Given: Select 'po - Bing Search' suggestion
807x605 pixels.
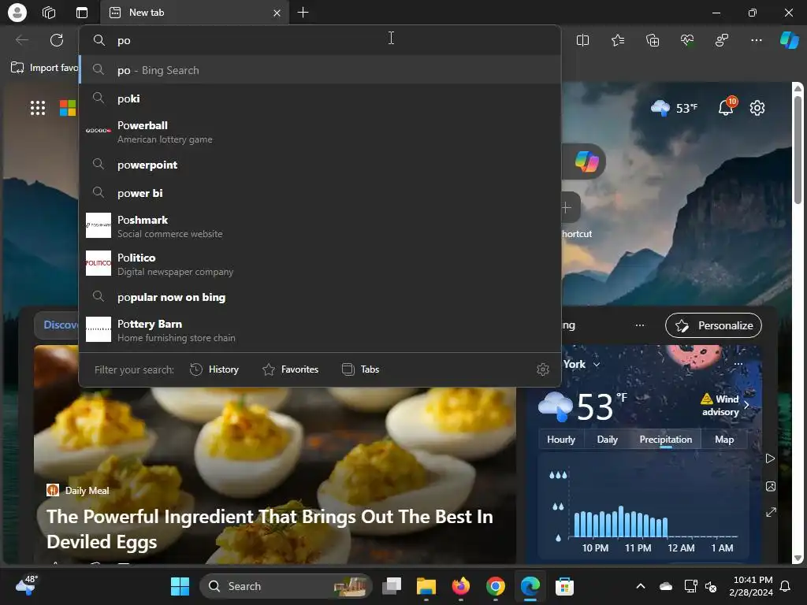Looking at the screenshot, I should 320,70.
